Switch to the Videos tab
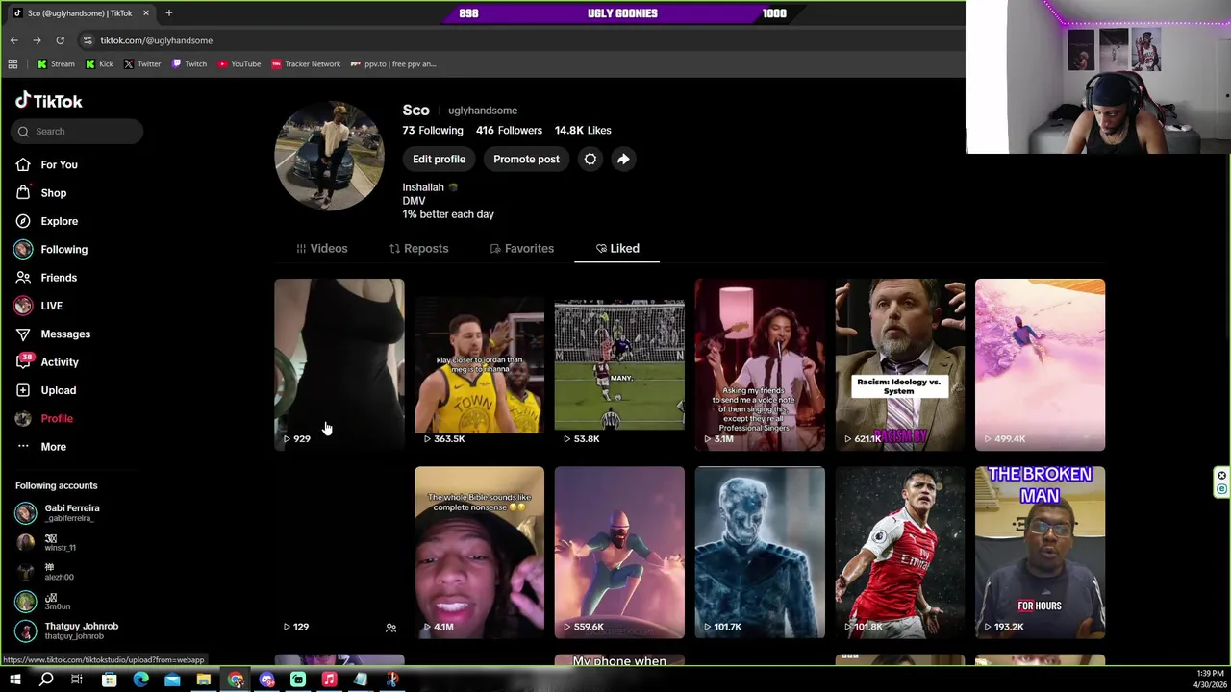Viewport: 1231px width, 692px height. click(x=322, y=248)
